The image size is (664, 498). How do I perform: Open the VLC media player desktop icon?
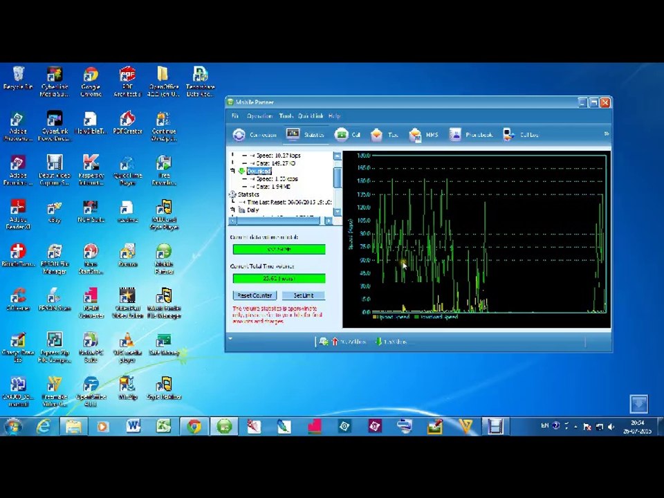tap(127, 347)
